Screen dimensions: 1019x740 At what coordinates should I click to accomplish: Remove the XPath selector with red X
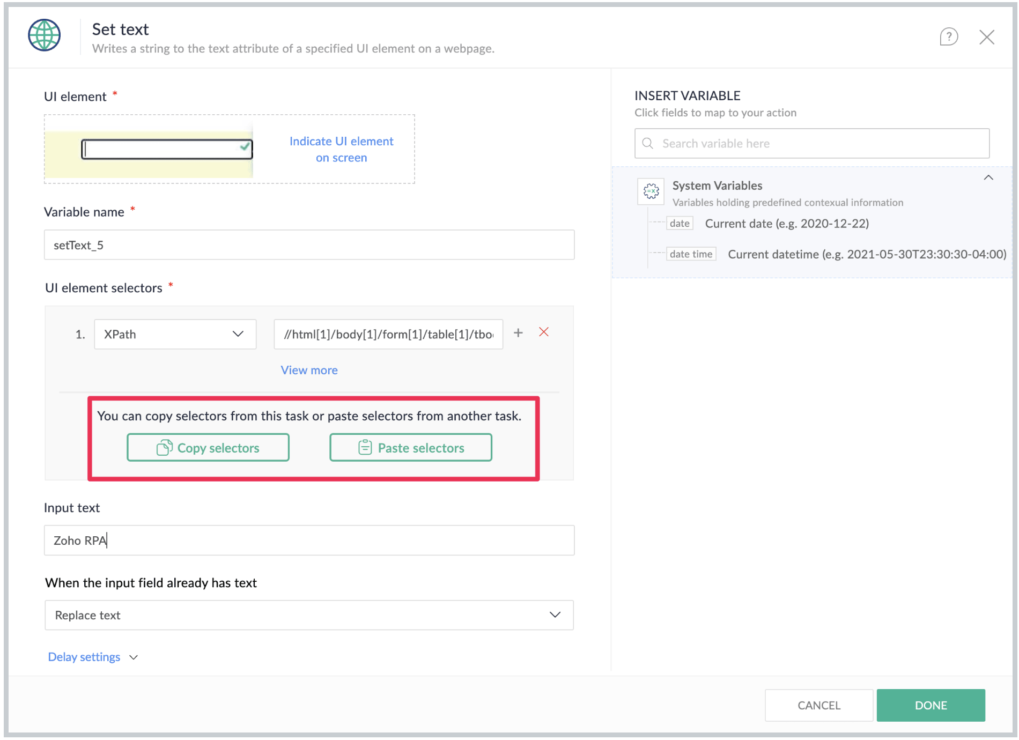tap(544, 332)
